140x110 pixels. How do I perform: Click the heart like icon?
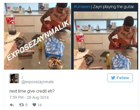point(34,105)
